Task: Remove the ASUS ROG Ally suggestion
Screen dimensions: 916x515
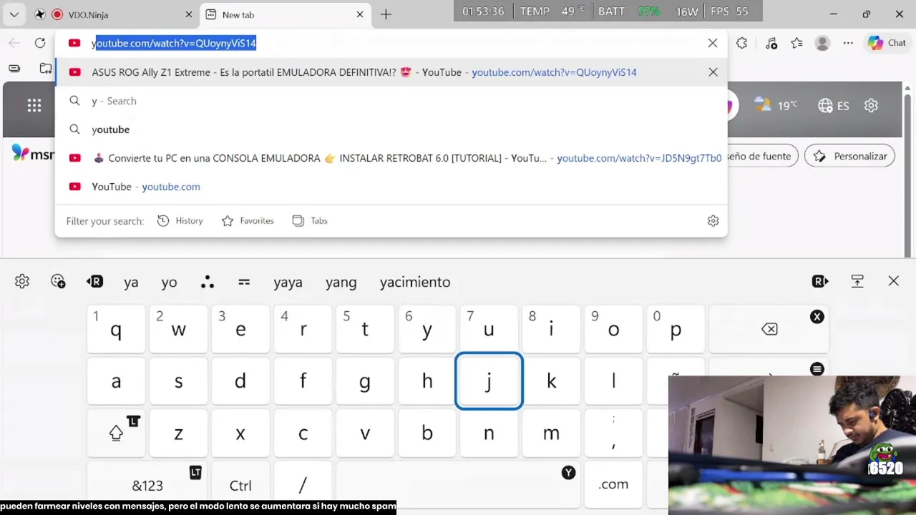Action: click(x=713, y=72)
